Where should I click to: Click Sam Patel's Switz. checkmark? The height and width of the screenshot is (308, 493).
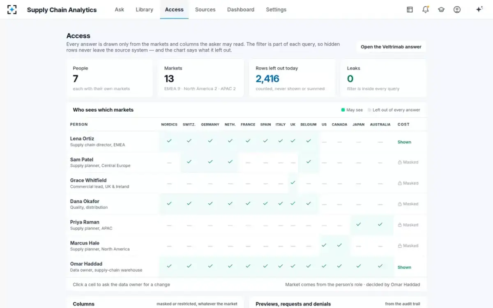[189, 162]
